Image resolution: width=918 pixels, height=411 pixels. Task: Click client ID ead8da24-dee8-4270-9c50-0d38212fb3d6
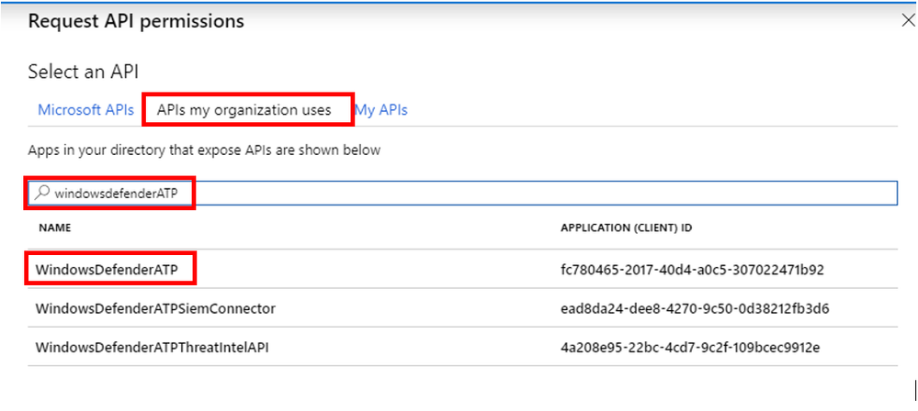tap(695, 308)
